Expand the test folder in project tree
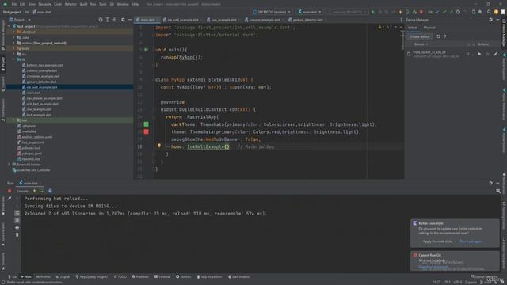507x285 pixels. [13, 120]
